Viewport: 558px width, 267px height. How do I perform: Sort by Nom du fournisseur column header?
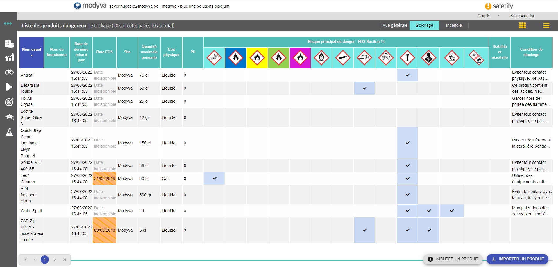coord(57,52)
